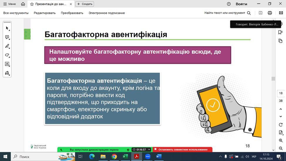Click the print document icon
286x161 pixels.
270,13
